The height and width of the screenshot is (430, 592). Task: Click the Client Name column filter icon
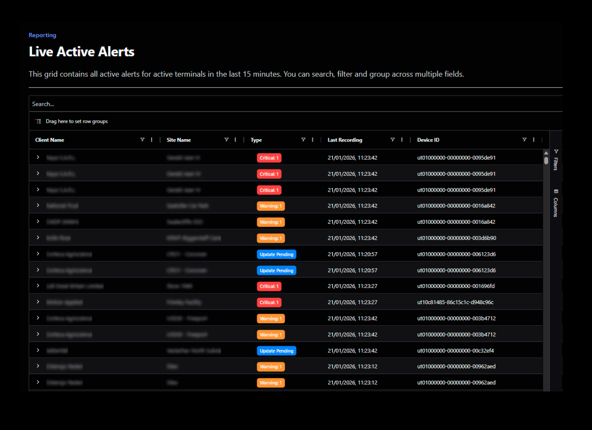pos(142,140)
